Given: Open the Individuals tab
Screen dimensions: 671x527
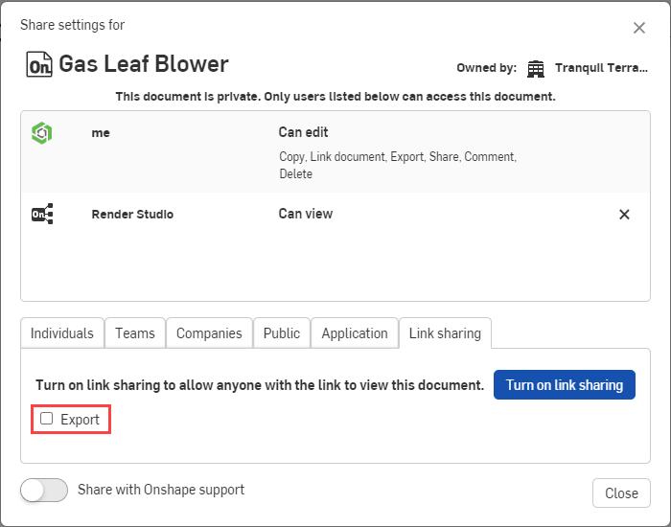Looking at the screenshot, I should click(62, 333).
